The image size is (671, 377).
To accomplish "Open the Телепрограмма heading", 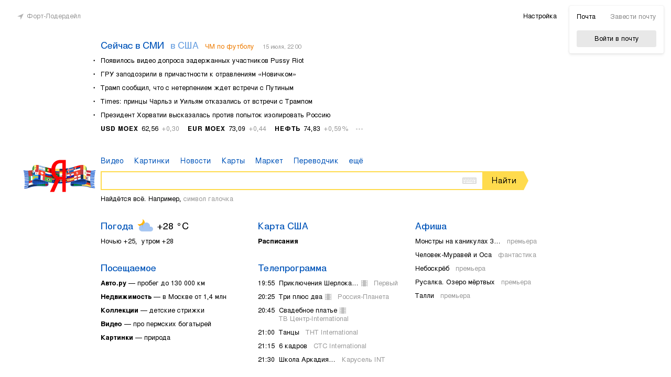I will [x=292, y=268].
